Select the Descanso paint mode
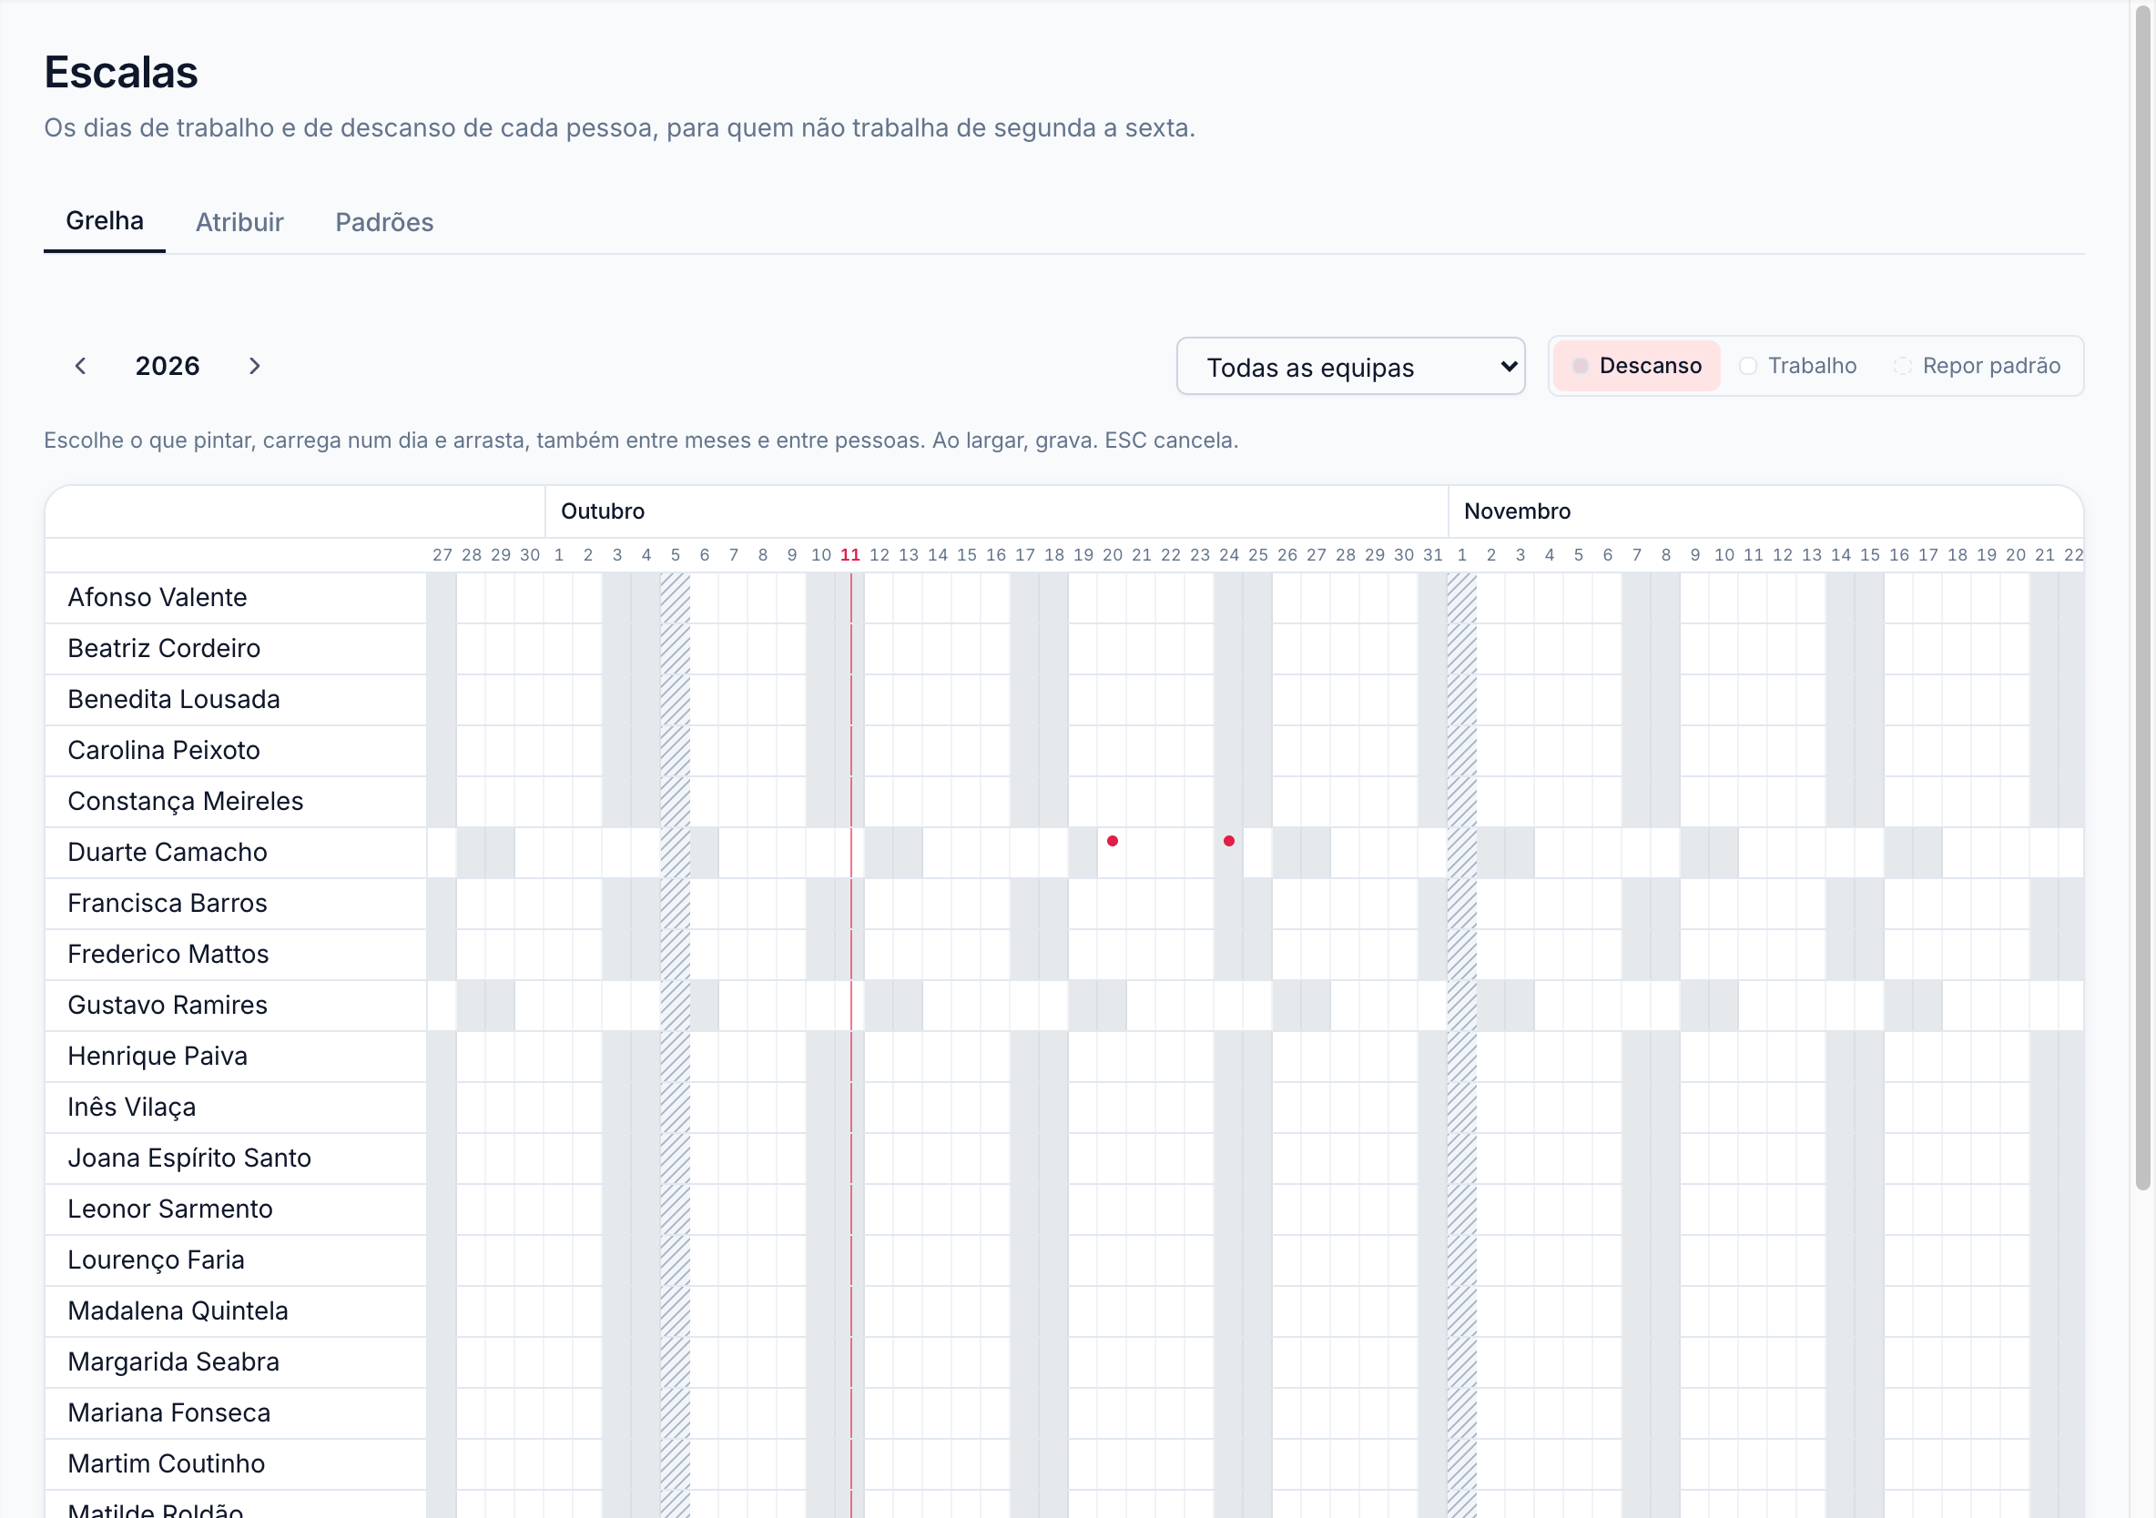 tap(1637, 366)
